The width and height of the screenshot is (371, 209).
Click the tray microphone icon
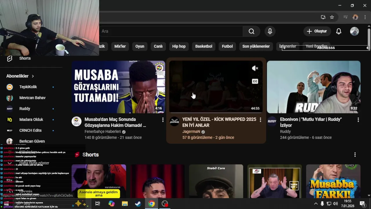click(x=322, y=204)
